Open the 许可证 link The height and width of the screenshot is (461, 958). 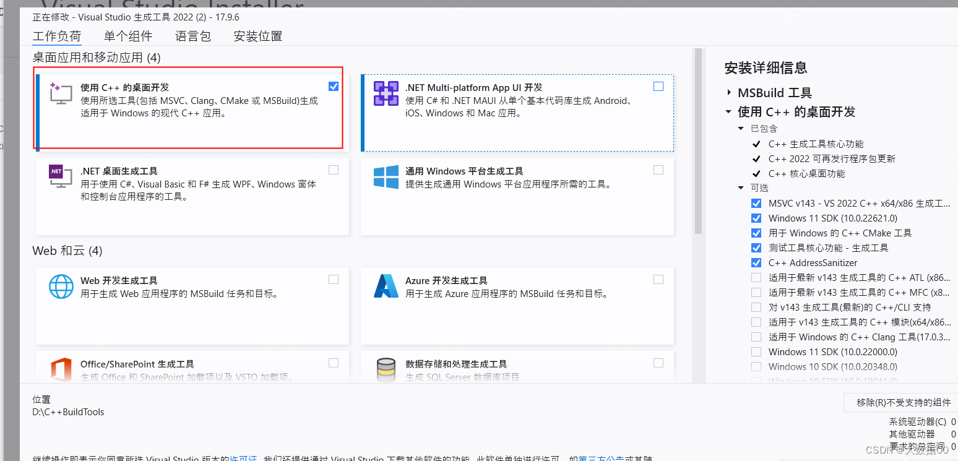pyautogui.click(x=243, y=458)
